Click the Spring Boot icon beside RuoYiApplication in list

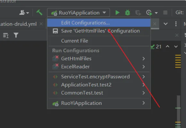[x=55, y=103]
